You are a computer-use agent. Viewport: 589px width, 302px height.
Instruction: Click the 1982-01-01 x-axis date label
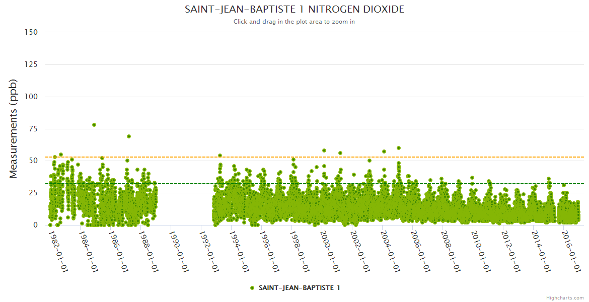pyautogui.click(x=57, y=251)
